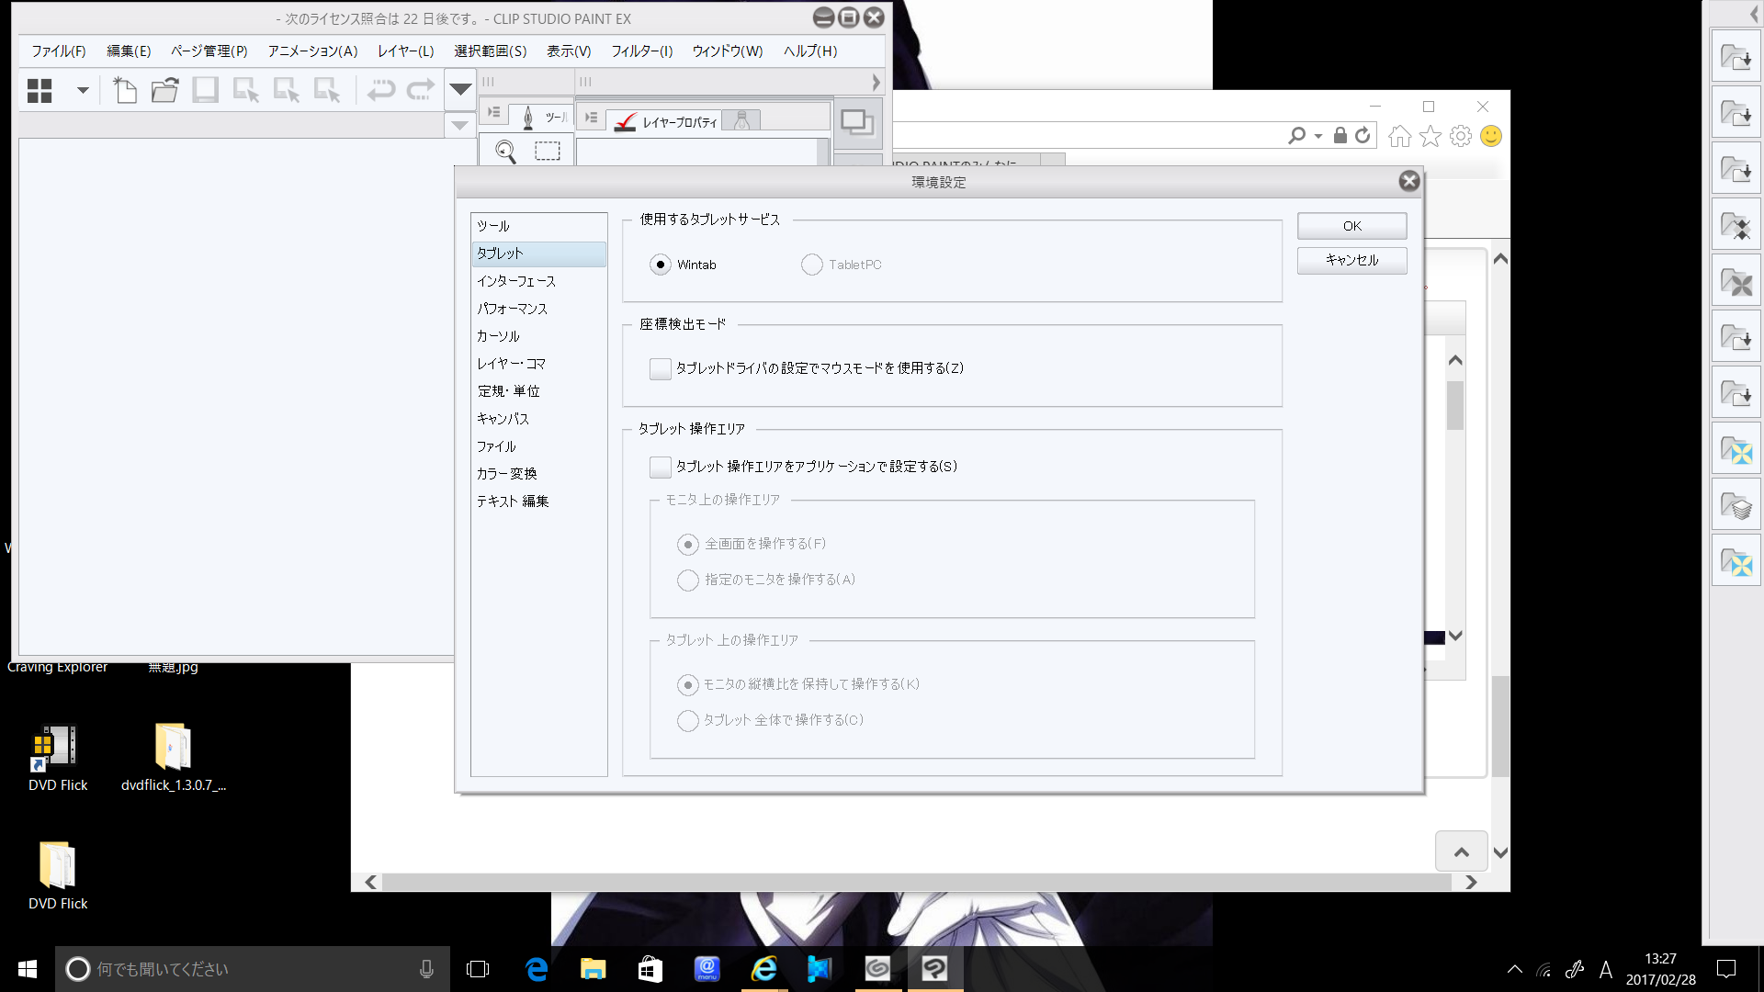Open the layer property panel menu icon

[591, 118]
